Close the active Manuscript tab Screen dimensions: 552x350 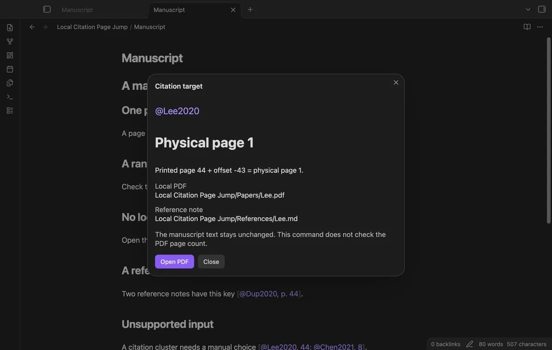[233, 10]
